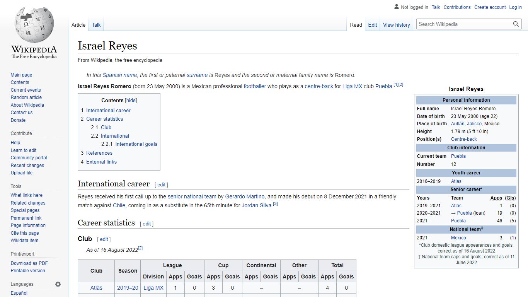Open Page information link
The height and width of the screenshot is (297, 528).
pos(28,225)
